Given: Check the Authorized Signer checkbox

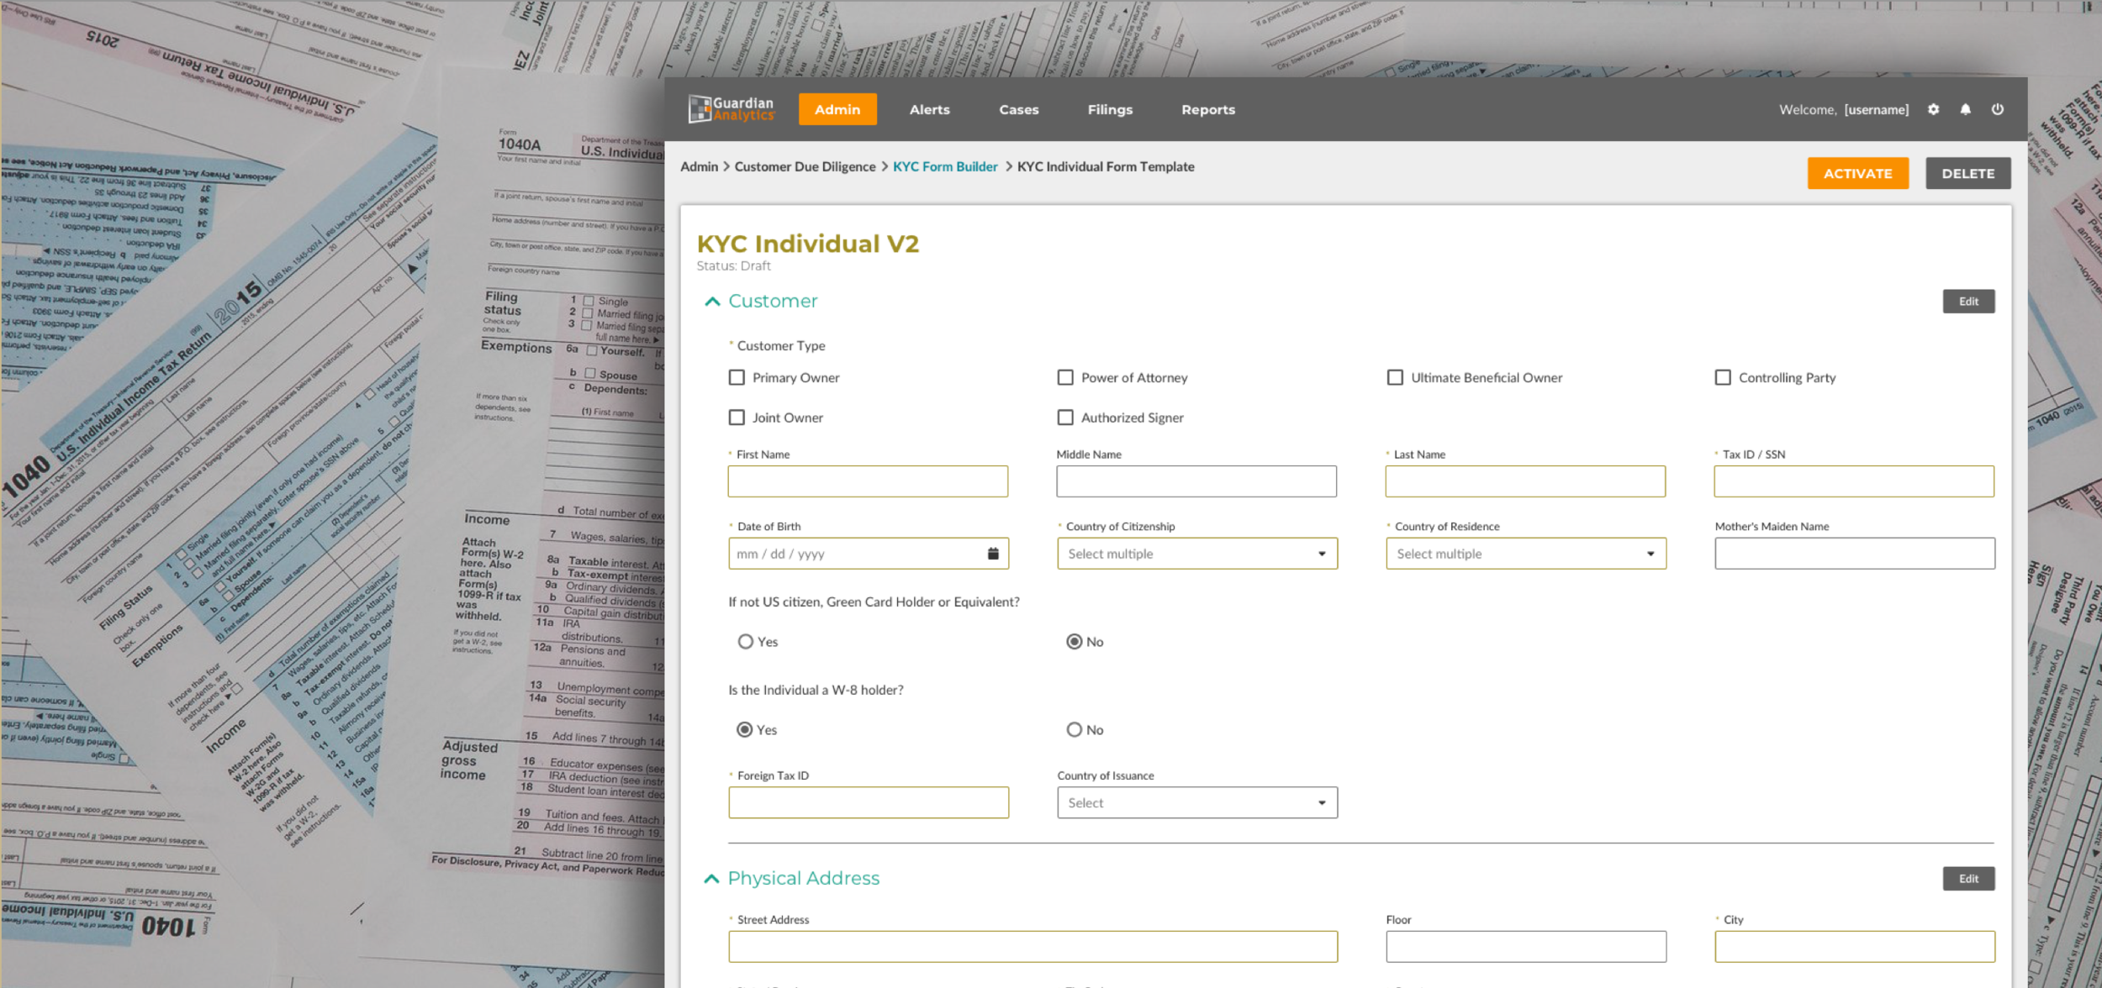Looking at the screenshot, I should (1065, 418).
